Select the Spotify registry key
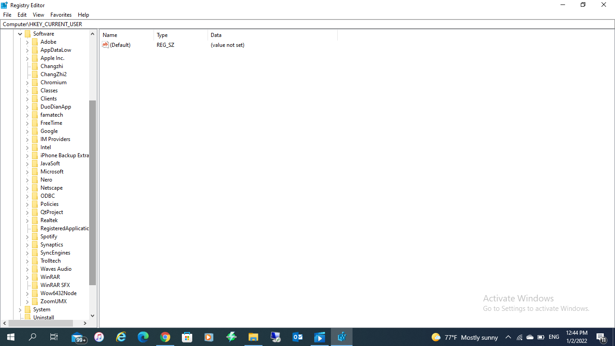 click(49, 237)
